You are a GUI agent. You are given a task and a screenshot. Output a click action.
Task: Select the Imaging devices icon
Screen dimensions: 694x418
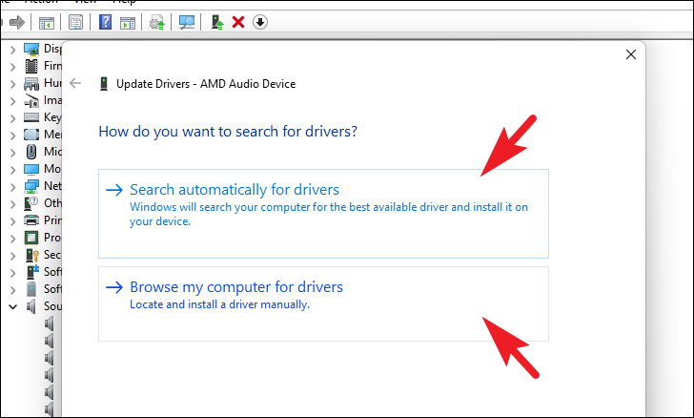31,100
